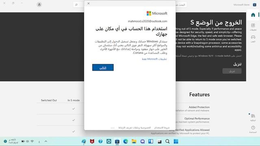Open the taskbar Search magnifier

pyautogui.click(x=167, y=142)
